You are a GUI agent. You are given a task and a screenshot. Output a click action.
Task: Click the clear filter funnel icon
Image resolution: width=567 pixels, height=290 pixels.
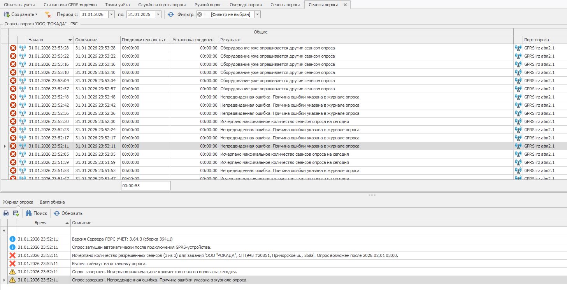[47, 14]
